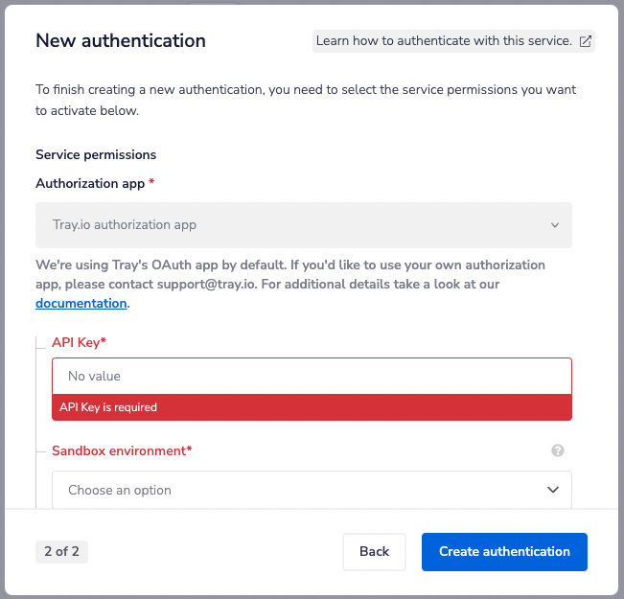The image size is (624, 599).
Task: Click the arrow on Sandbox environment dropdown
Action: 553,490
